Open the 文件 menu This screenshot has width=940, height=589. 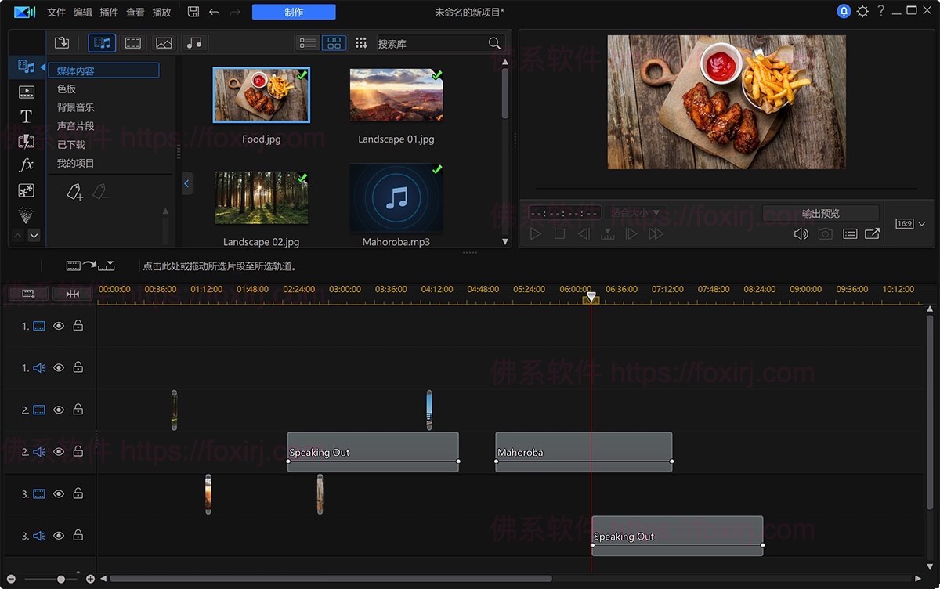pos(56,13)
